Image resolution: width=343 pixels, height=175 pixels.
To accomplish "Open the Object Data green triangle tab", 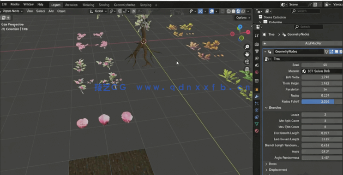I will [x=257, y=124].
